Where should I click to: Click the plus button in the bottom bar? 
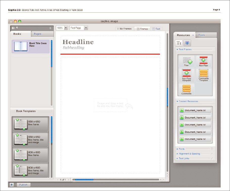12,185
